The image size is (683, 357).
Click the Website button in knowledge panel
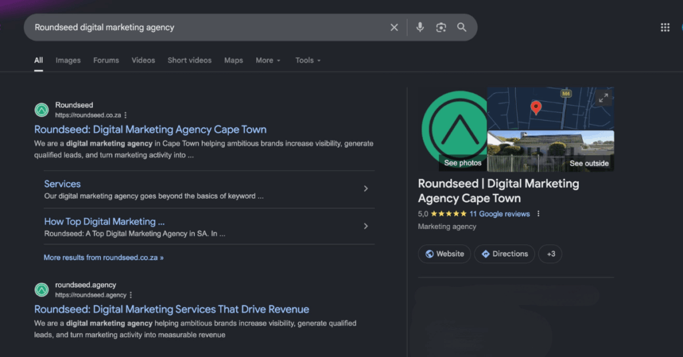[444, 254]
